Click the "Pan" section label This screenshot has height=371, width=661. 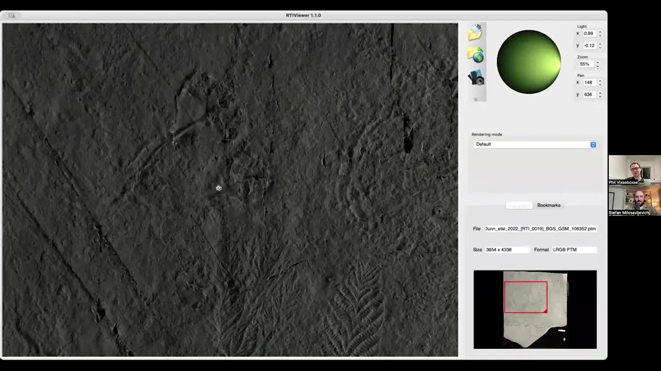[581, 75]
